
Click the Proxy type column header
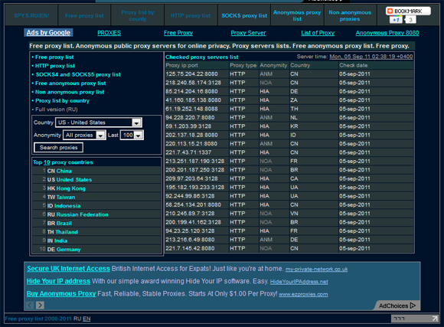(x=243, y=65)
